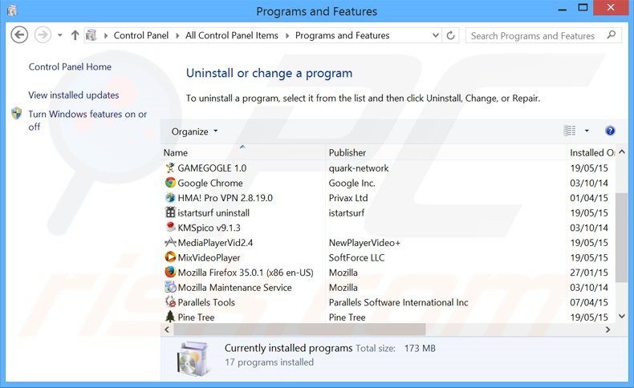The width and height of the screenshot is (634, 388).
Task: Click the shield icon beside Windows features
Action: coord(17,114)
